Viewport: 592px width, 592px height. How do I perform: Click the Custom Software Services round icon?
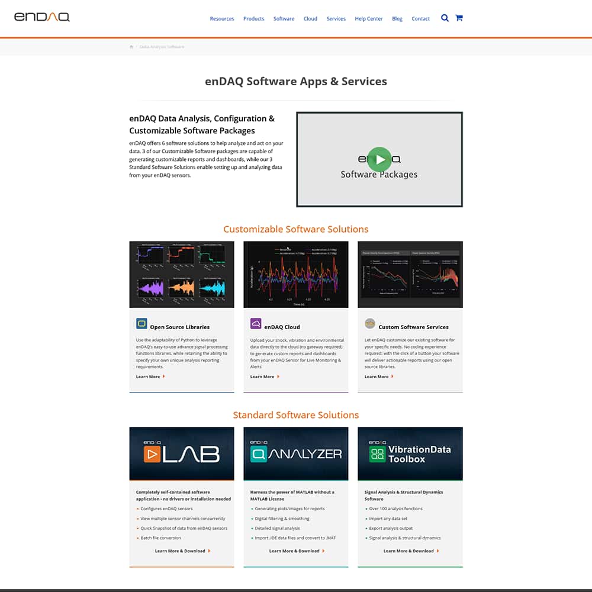(x=370, y=324)
